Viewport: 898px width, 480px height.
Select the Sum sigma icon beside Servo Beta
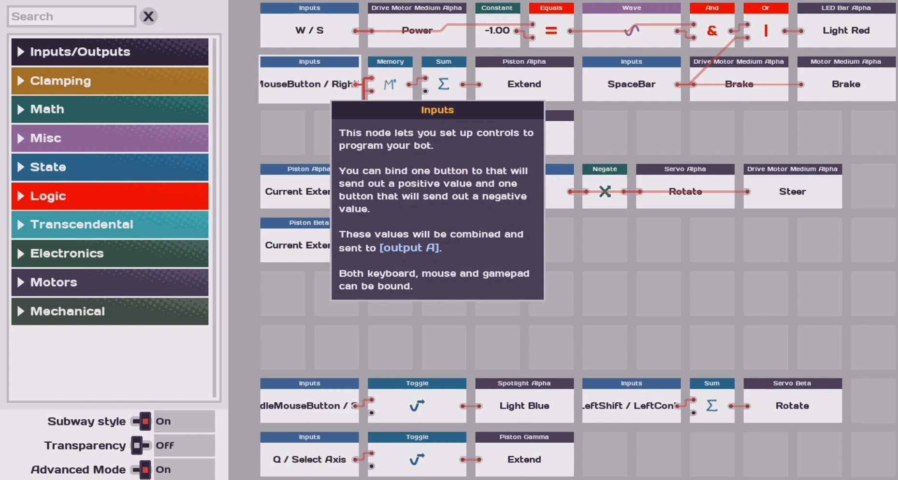tap(711, 406)
